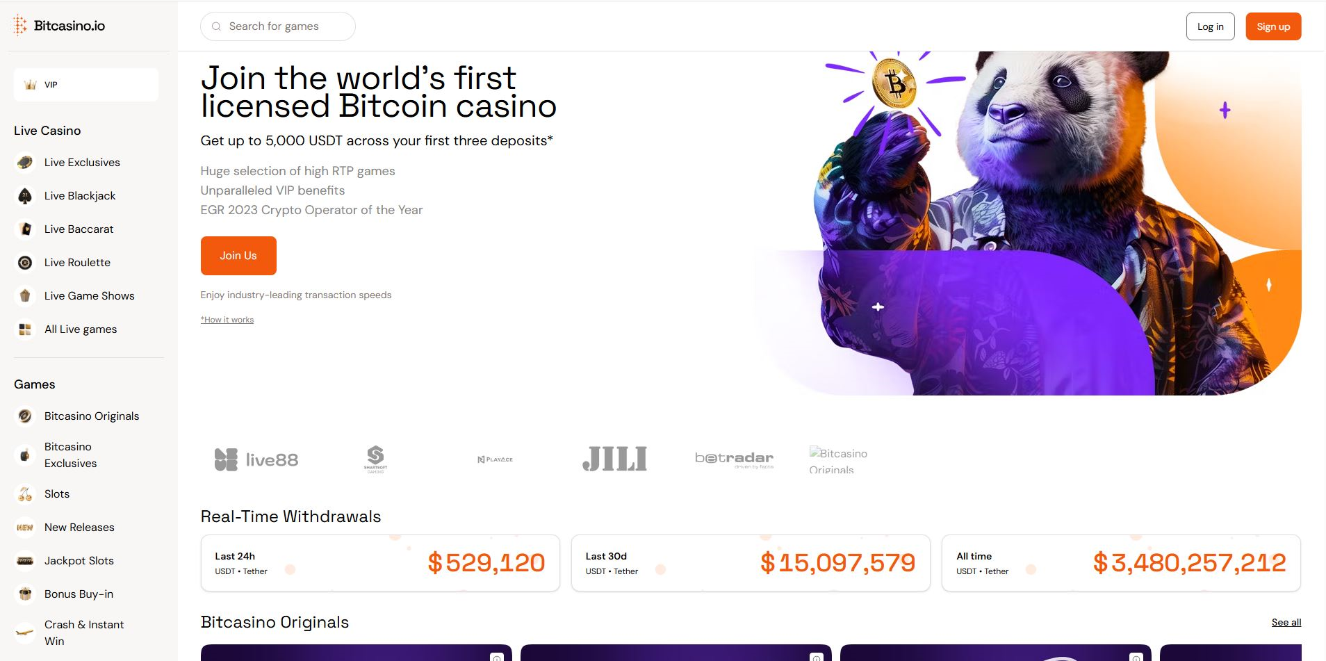
Task: Open the All Live games grid icon
Action: 25,329
